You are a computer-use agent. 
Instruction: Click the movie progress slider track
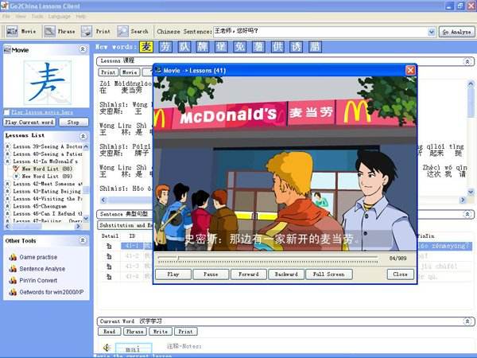click(268, 258)
